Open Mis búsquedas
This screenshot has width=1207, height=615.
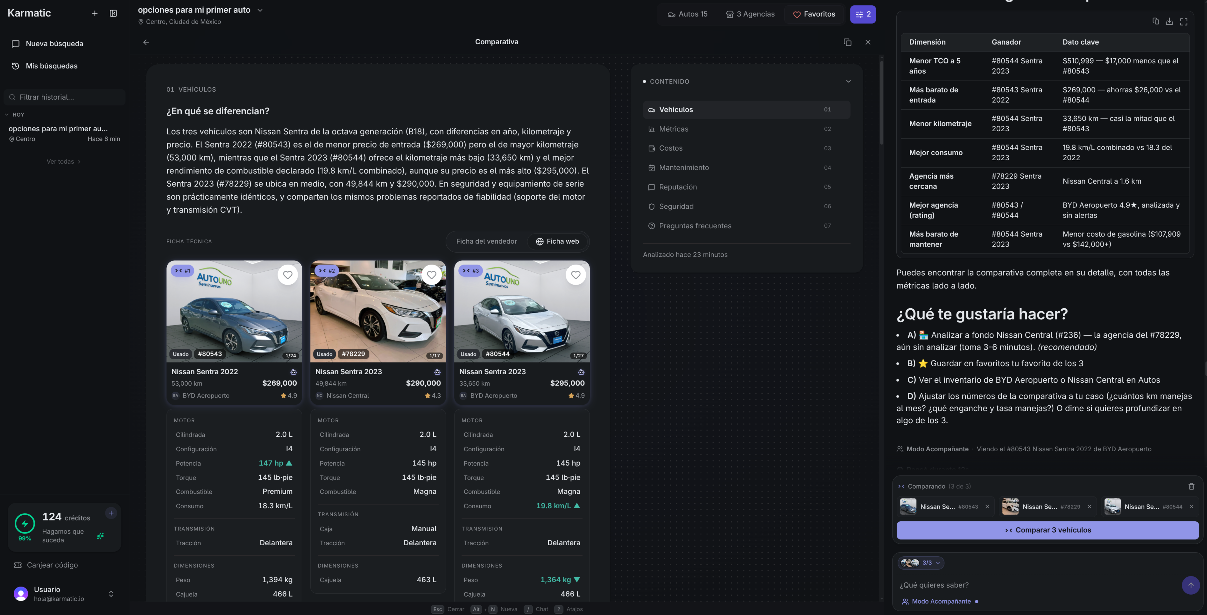pos(65,66)
